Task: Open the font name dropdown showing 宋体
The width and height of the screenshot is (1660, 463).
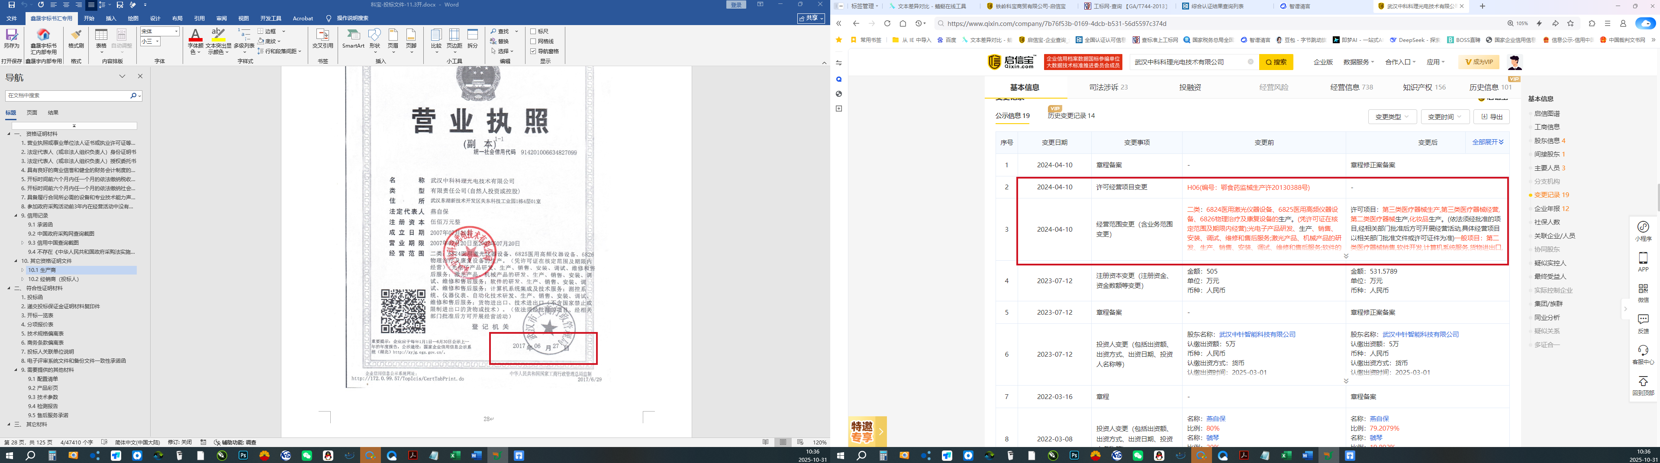Action: [x=176, y=31]
